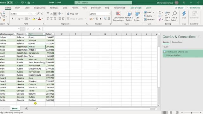Viewport: 203px width, 114px height.
Task: Toggle the AutoSave switch
Action: [x=10, y=3]
